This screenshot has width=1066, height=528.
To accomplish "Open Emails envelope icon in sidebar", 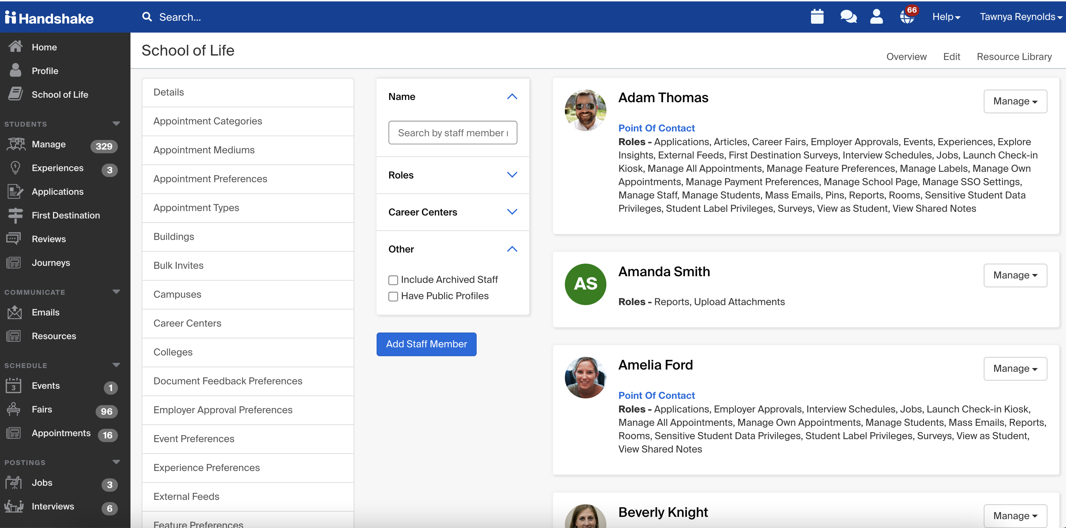I will coord(14,312).
